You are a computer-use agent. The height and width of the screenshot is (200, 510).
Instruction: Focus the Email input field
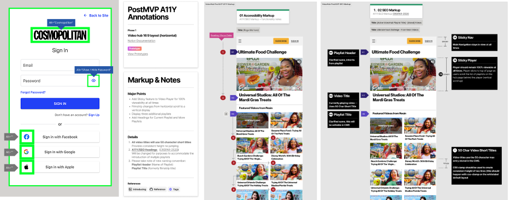(x=60, y=65)
